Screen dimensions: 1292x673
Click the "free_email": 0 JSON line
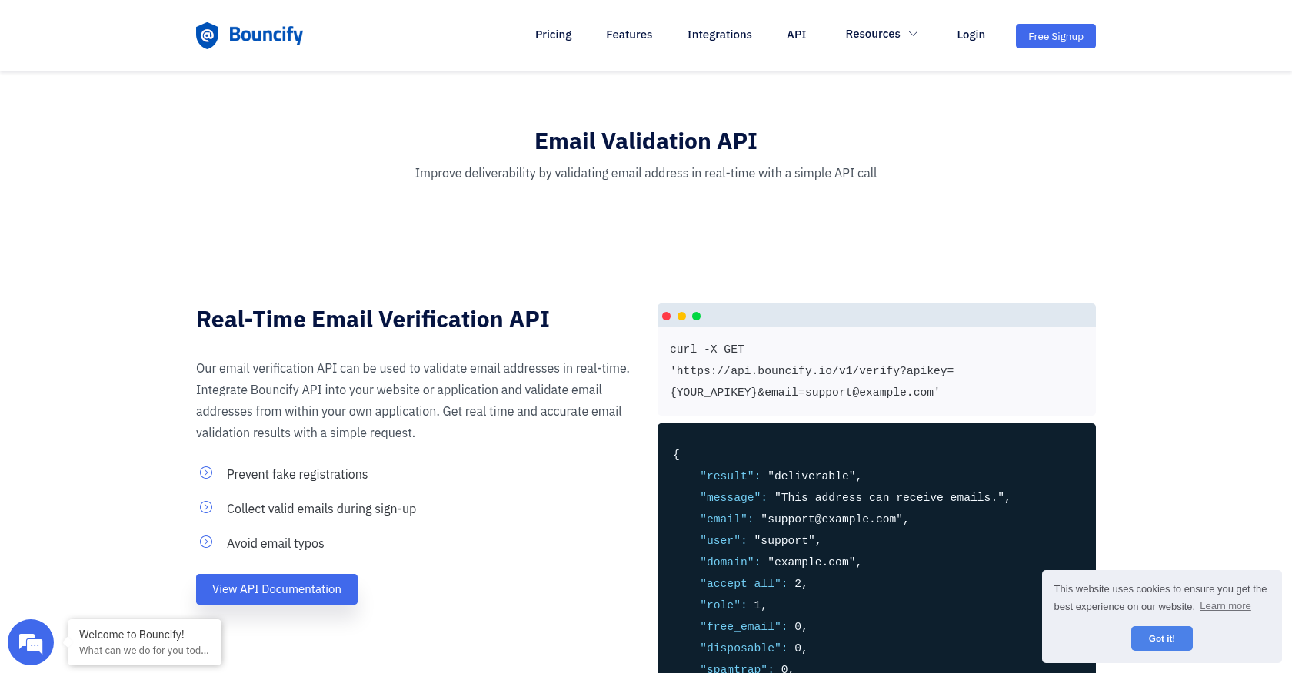click(x=754, y=626)
